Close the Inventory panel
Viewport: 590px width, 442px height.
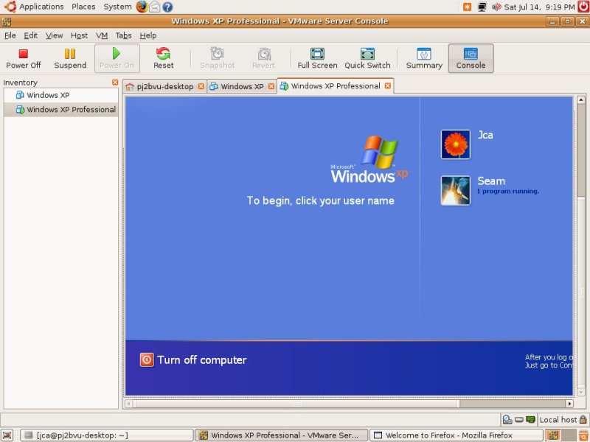[x=115, y=83]
